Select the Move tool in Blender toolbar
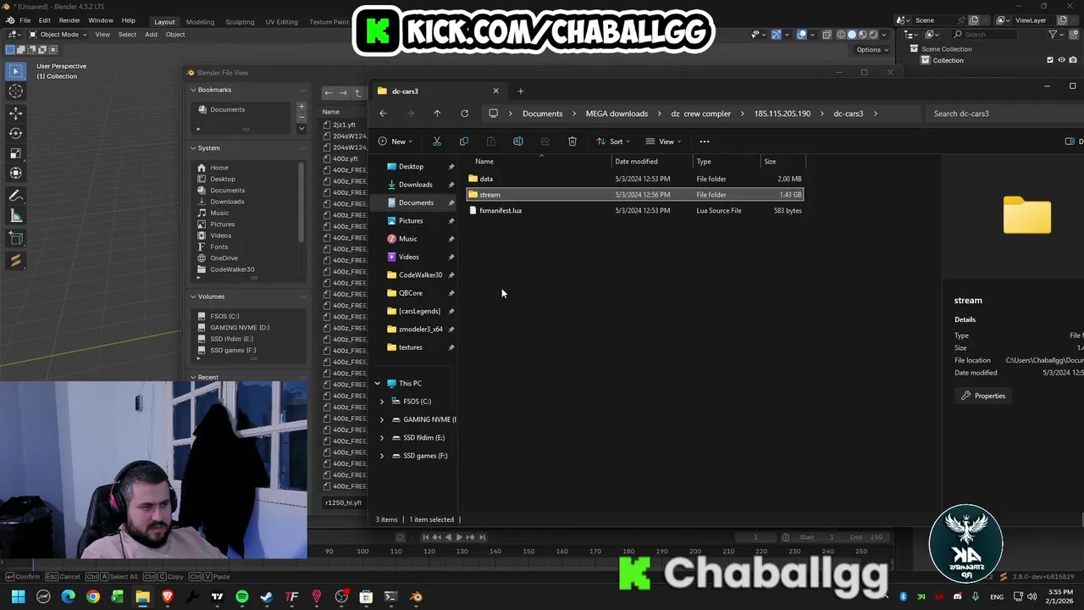The width and height of the screenshot is (1084, 610). point(16,113)
